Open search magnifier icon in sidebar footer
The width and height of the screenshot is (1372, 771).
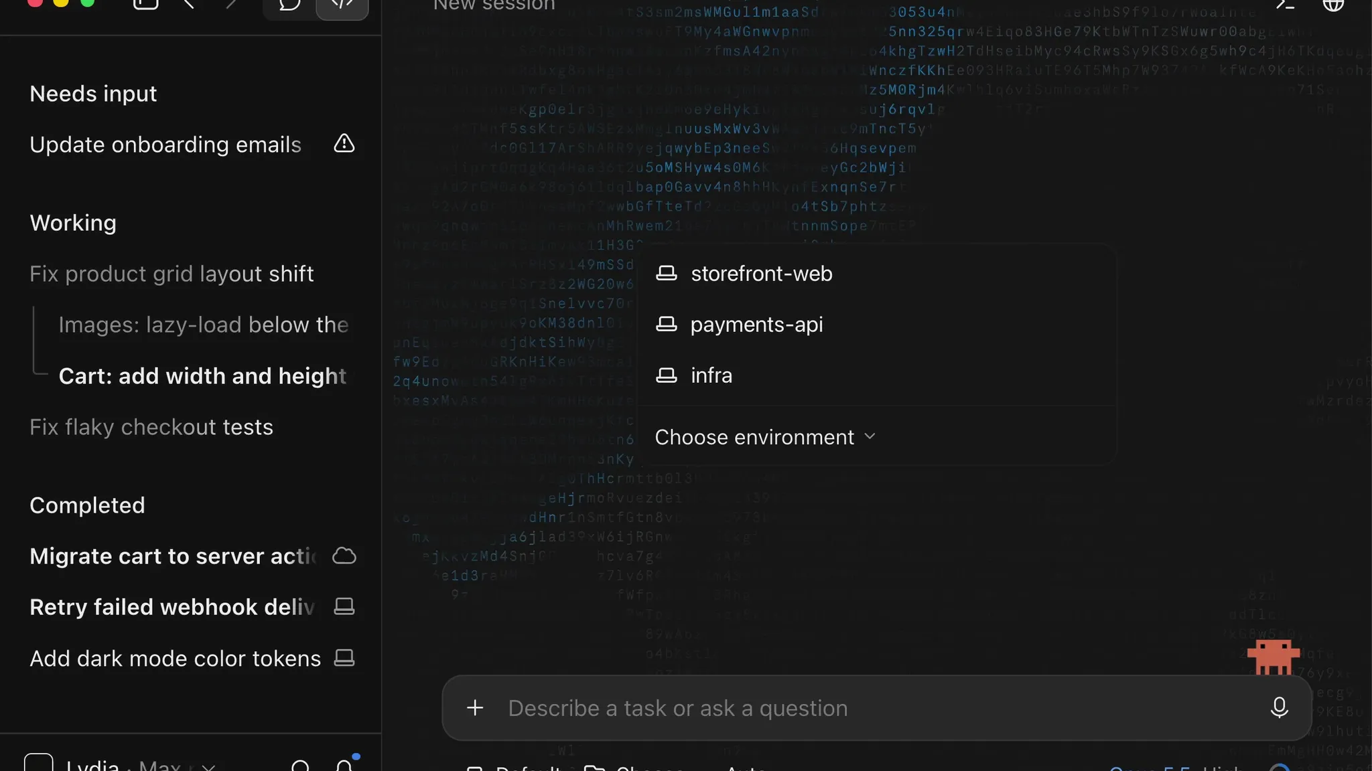(301, 766)
